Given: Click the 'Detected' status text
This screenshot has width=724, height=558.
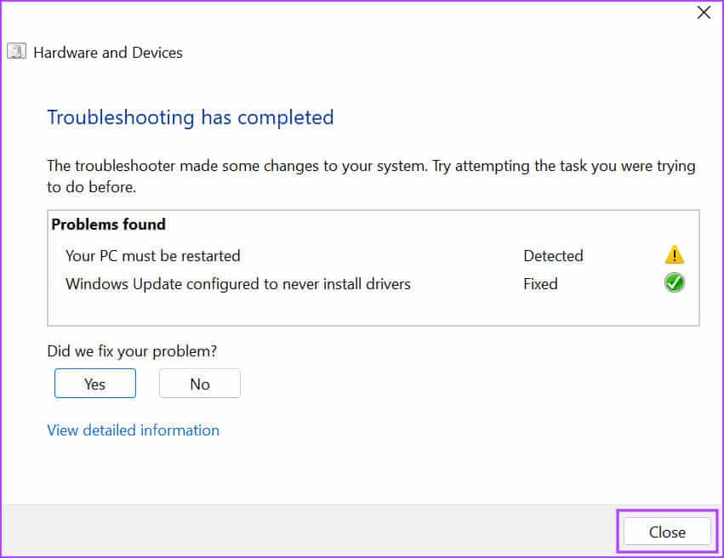Looking at the screenshot, I should click(x=553, y=256).
